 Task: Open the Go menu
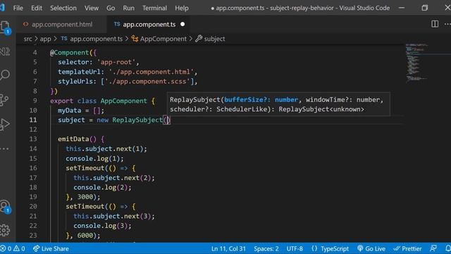(111, 8)
